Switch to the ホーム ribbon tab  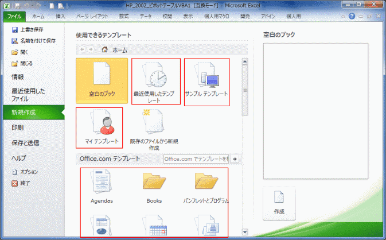[38, 16]
